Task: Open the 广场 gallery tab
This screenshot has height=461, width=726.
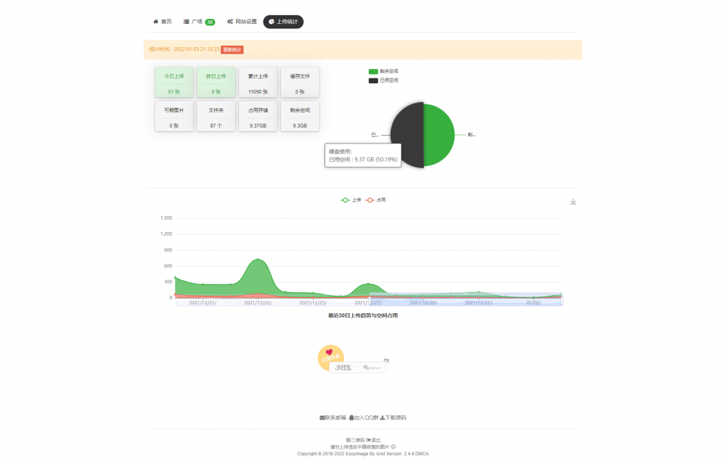Action: 199,22
